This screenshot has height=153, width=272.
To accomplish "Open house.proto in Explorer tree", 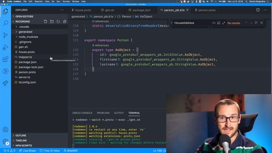I will (x=40, y=52).
